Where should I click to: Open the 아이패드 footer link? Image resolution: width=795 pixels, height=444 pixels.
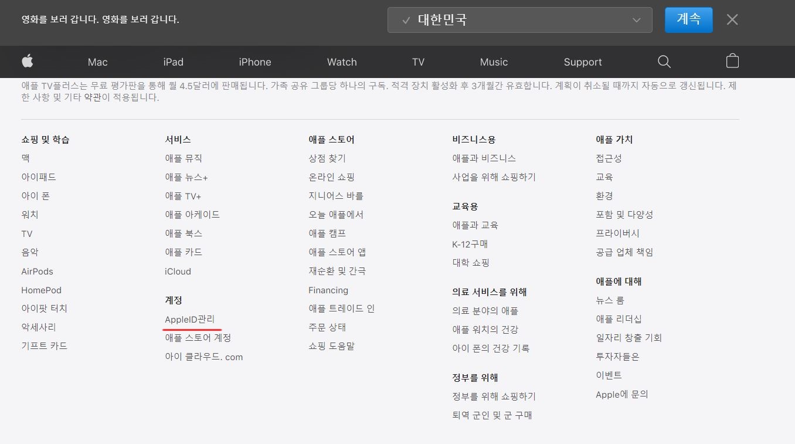pyautogui.click(x=39, y=177)
